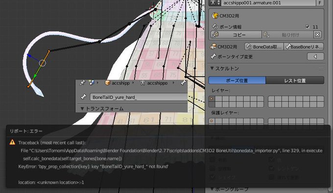Click the accshipp object cube icon
333x193 pixels.
pyautogui.click(x=108, y=83)
